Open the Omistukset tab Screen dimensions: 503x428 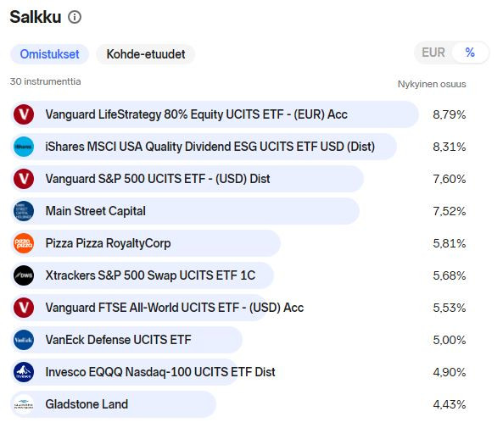[49, 54]
